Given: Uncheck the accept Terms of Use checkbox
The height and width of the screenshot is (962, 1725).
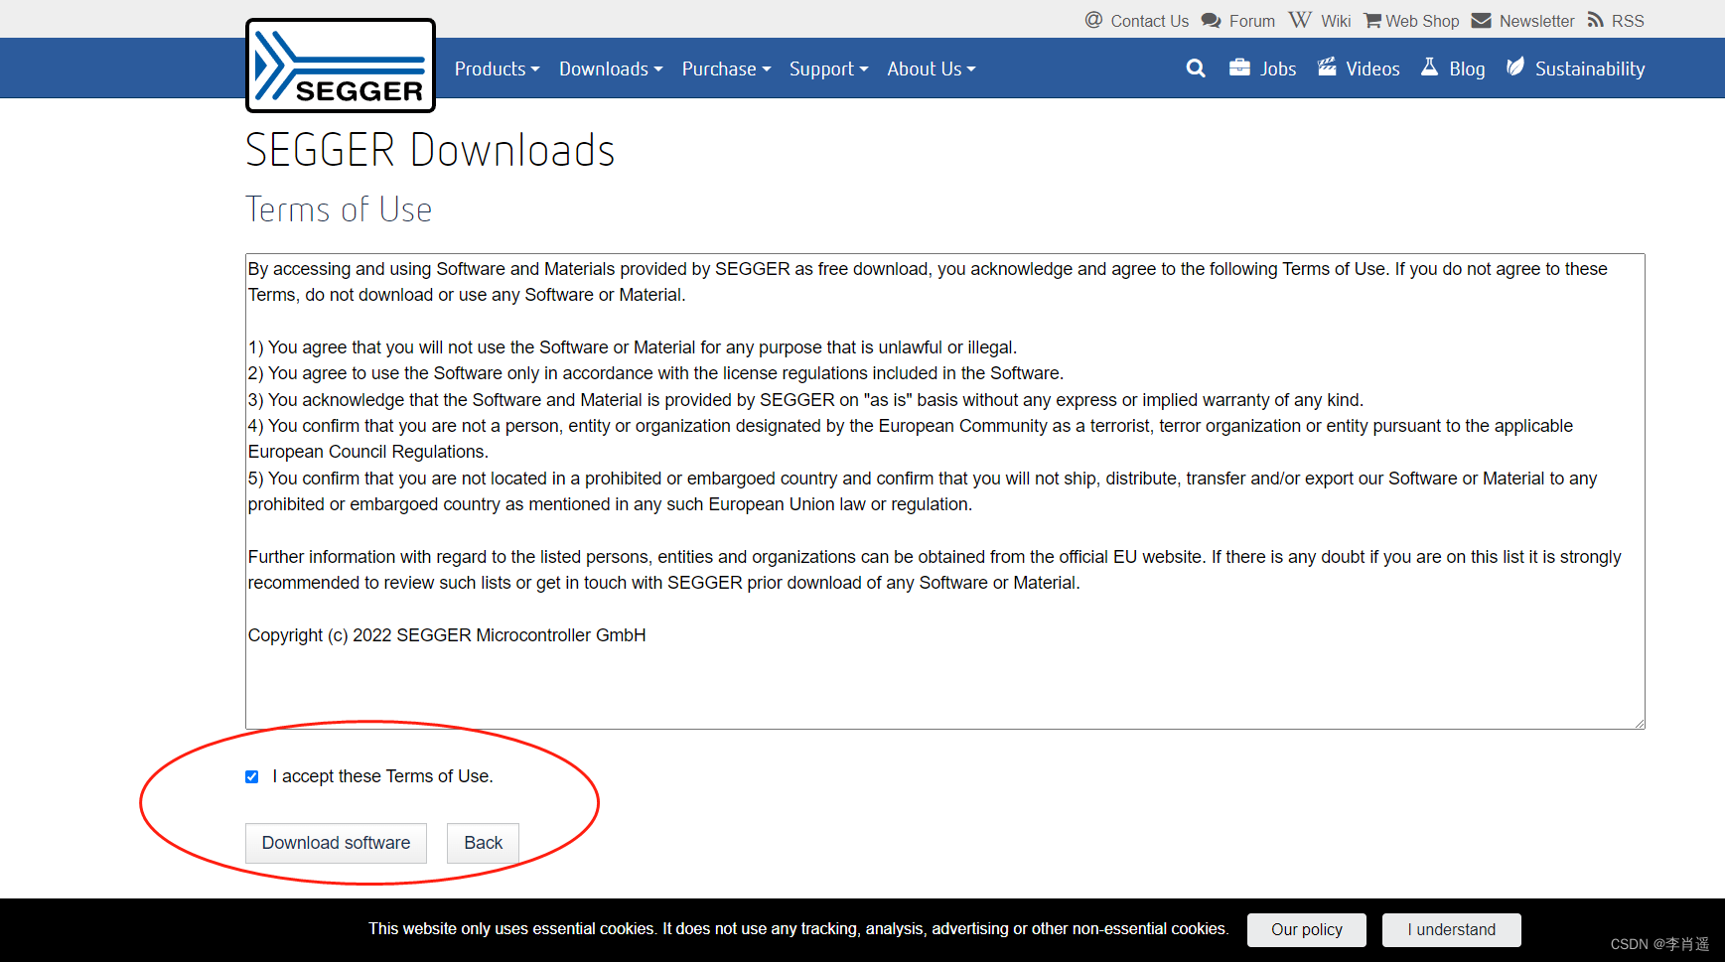Looking at the screenshot, I should [x=252, y=776].
